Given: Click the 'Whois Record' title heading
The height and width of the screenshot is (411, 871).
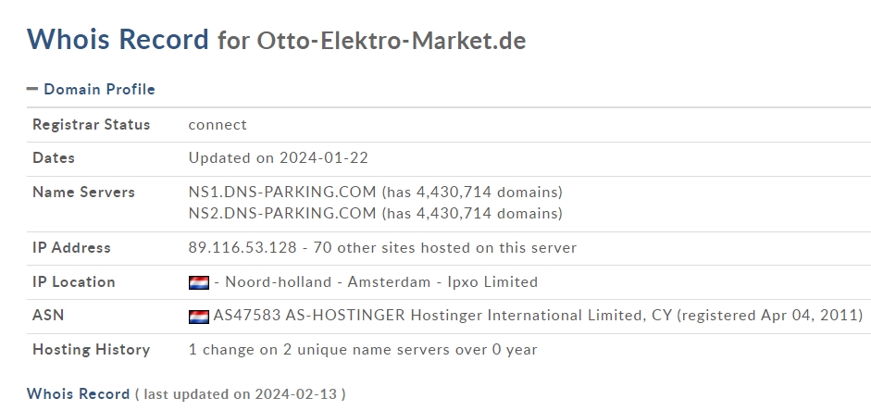Looking at the screenshot, I should pos(118,40).
